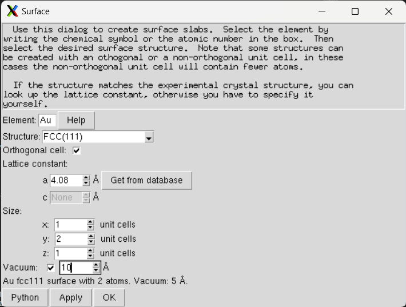Decrease y unit cells with down arrow
Screen dimensions: 406x307
click(x=90, y=241)
